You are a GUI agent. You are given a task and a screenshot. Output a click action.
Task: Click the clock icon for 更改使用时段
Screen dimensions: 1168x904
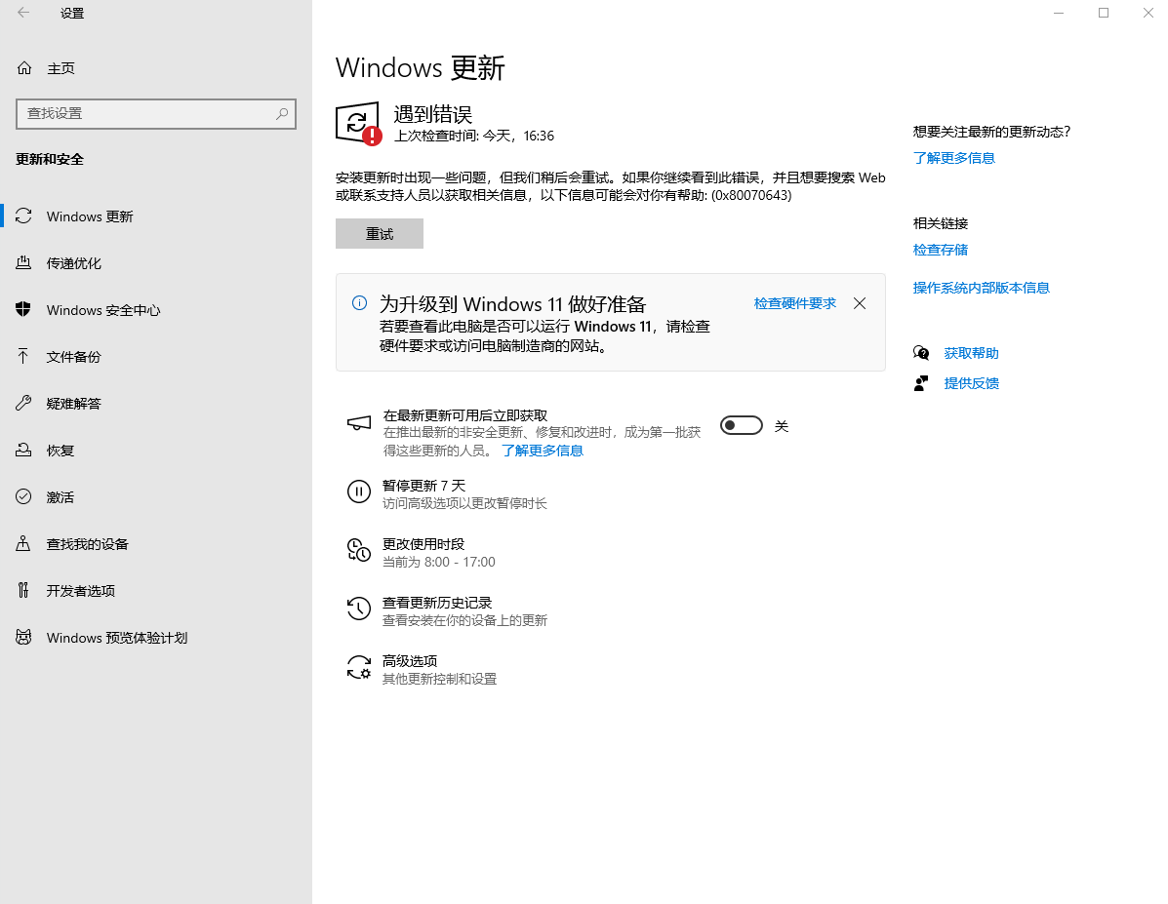tap(359, 550)
